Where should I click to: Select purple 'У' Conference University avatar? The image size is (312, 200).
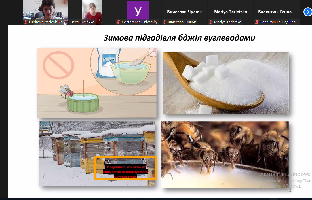pos(138,10)
